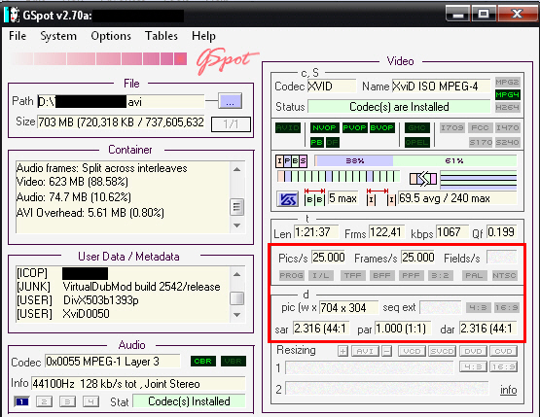Click the Resizing VCD button
The height and width of the screenshot is (417, 540).
pyautogui.click(x=412, y=351)
